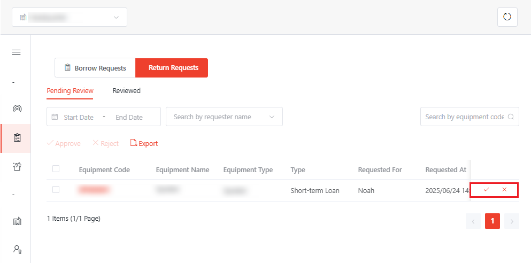Image resolution: width=531 pixels, height=263 pixels.
Task: Open the building sidebar icon
Action: pyautogui.click(x=17, y=221)
